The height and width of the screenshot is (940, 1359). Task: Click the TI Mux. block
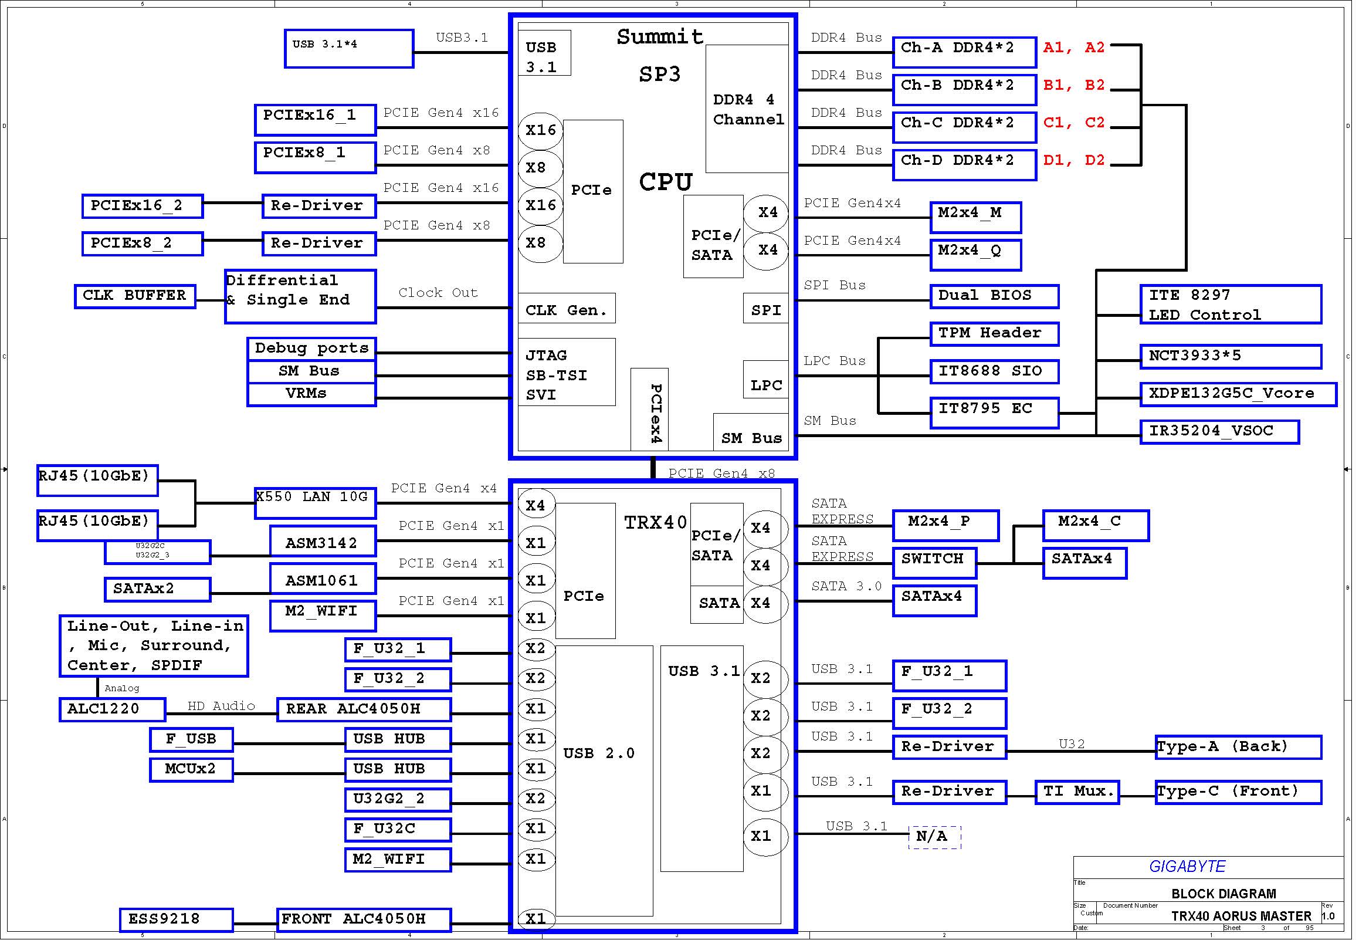coord(1078,792)
